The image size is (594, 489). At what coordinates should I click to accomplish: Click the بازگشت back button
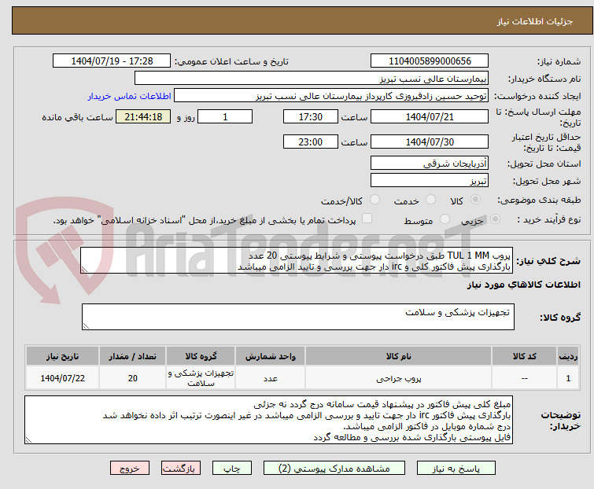(180, 469)
